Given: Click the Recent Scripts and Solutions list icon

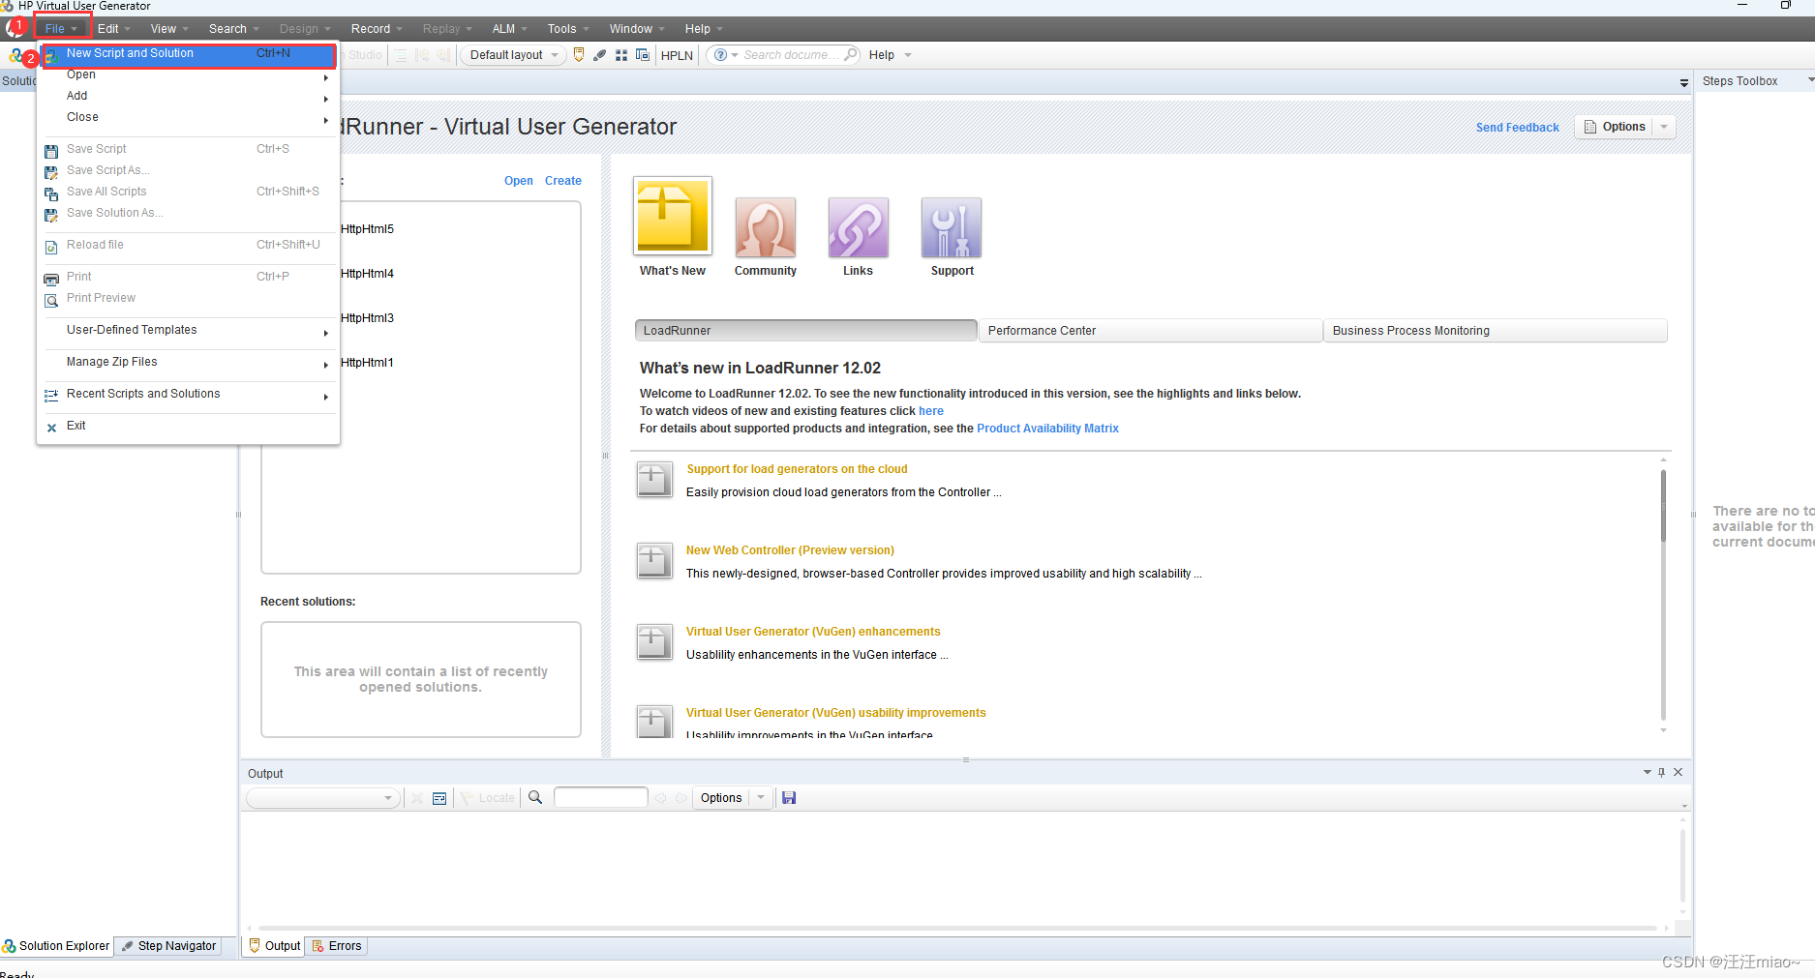Looking at the screenshot, I should coord(51,396).
